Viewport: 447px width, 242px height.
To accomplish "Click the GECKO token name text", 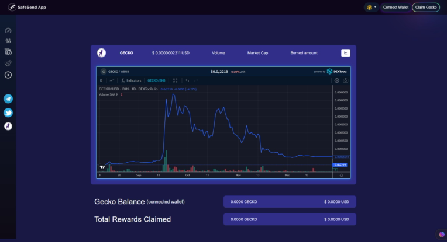I will click(126, 53).
